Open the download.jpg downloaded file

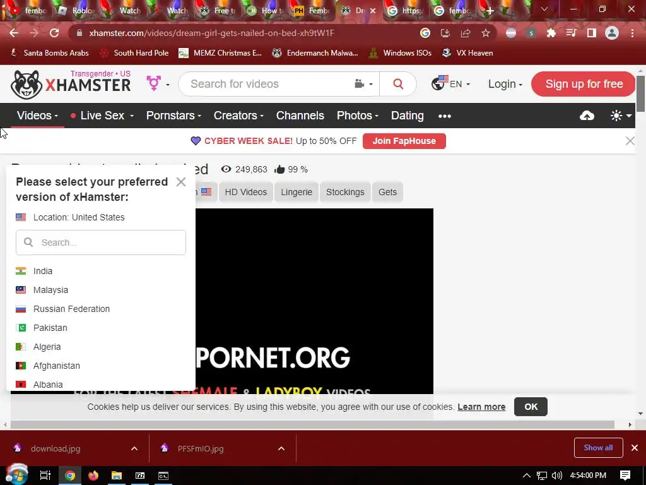pyautogui.click(x=56, y=449)
